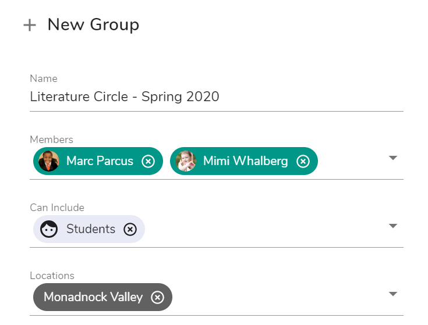Open the Locations dropdown arrow
This screenshot has width=428, height=325.
(x=393, y=294)
